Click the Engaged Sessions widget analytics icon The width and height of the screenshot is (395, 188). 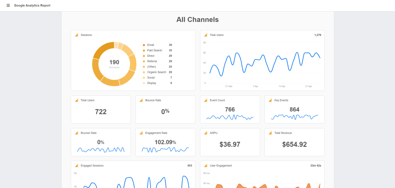[76, 166]
